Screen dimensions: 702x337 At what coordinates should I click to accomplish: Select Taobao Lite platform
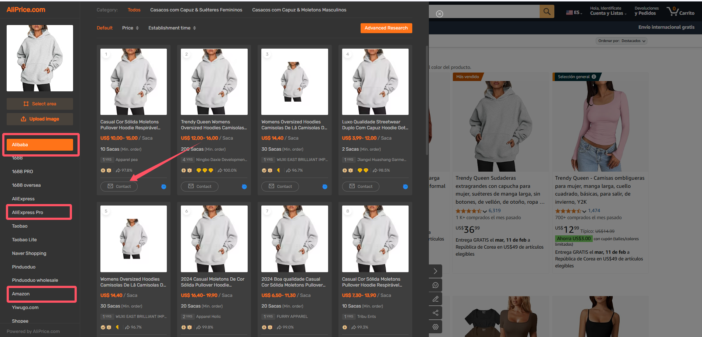[x=24, y=240]
